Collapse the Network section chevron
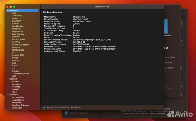The width and height of the screenshot is (196, 121). tap(8, 79)
